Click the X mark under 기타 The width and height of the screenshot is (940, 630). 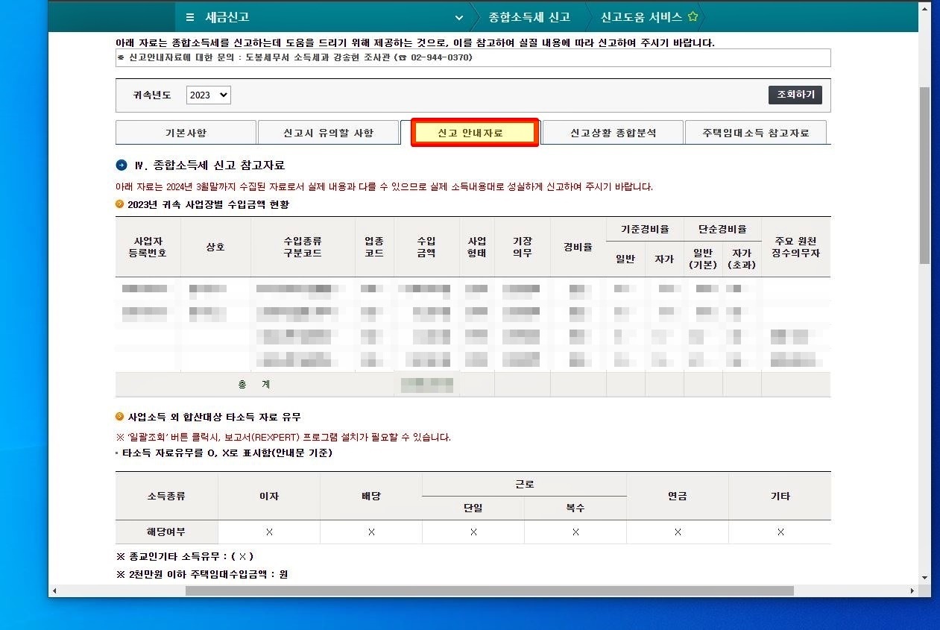pos(780,532)
